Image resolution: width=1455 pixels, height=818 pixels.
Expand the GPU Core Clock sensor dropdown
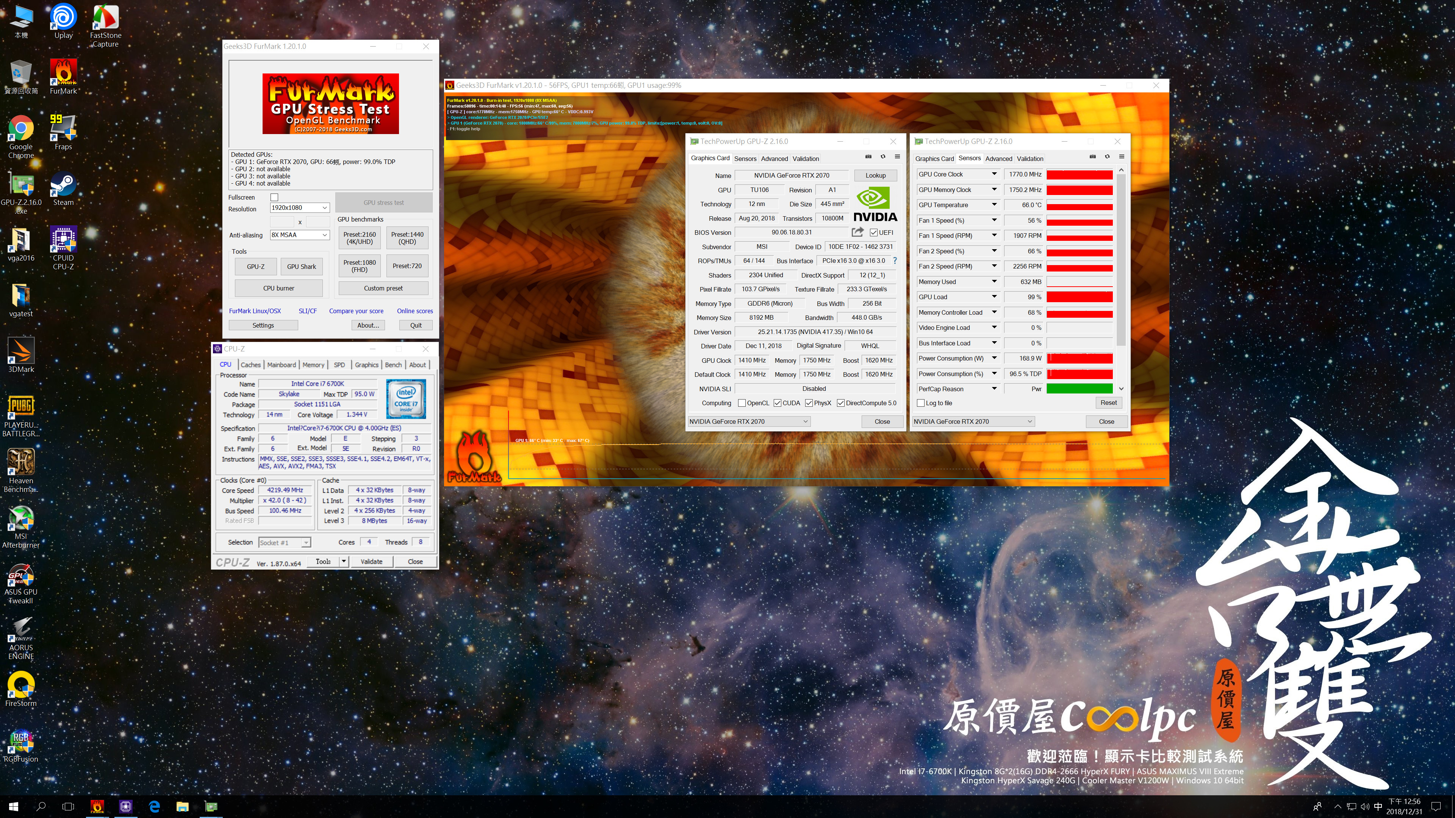coord(994,174)
